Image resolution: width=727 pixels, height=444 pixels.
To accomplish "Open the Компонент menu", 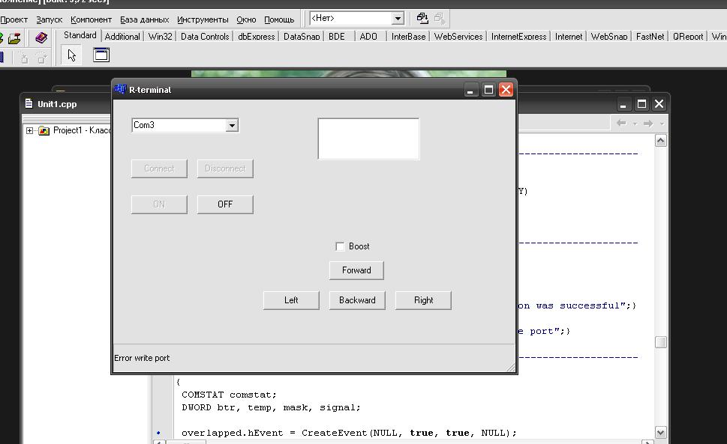I will [x=91, y=19].
